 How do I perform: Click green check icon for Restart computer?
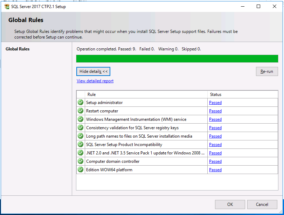point(81,111)
